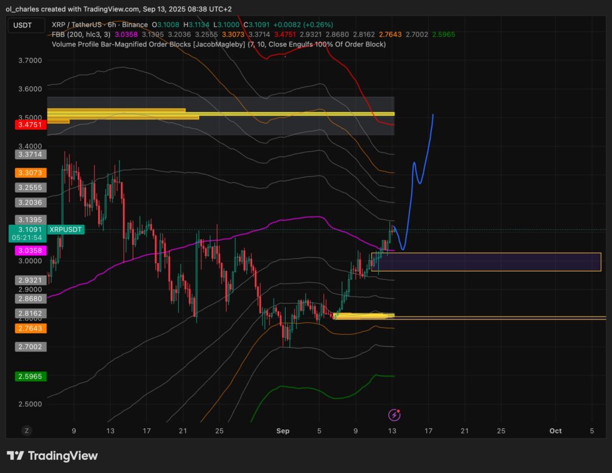Viewport: 612px width, 473px height.
Task: Click the red 3.4751 price level label
Action: click(x=30, y=125)
